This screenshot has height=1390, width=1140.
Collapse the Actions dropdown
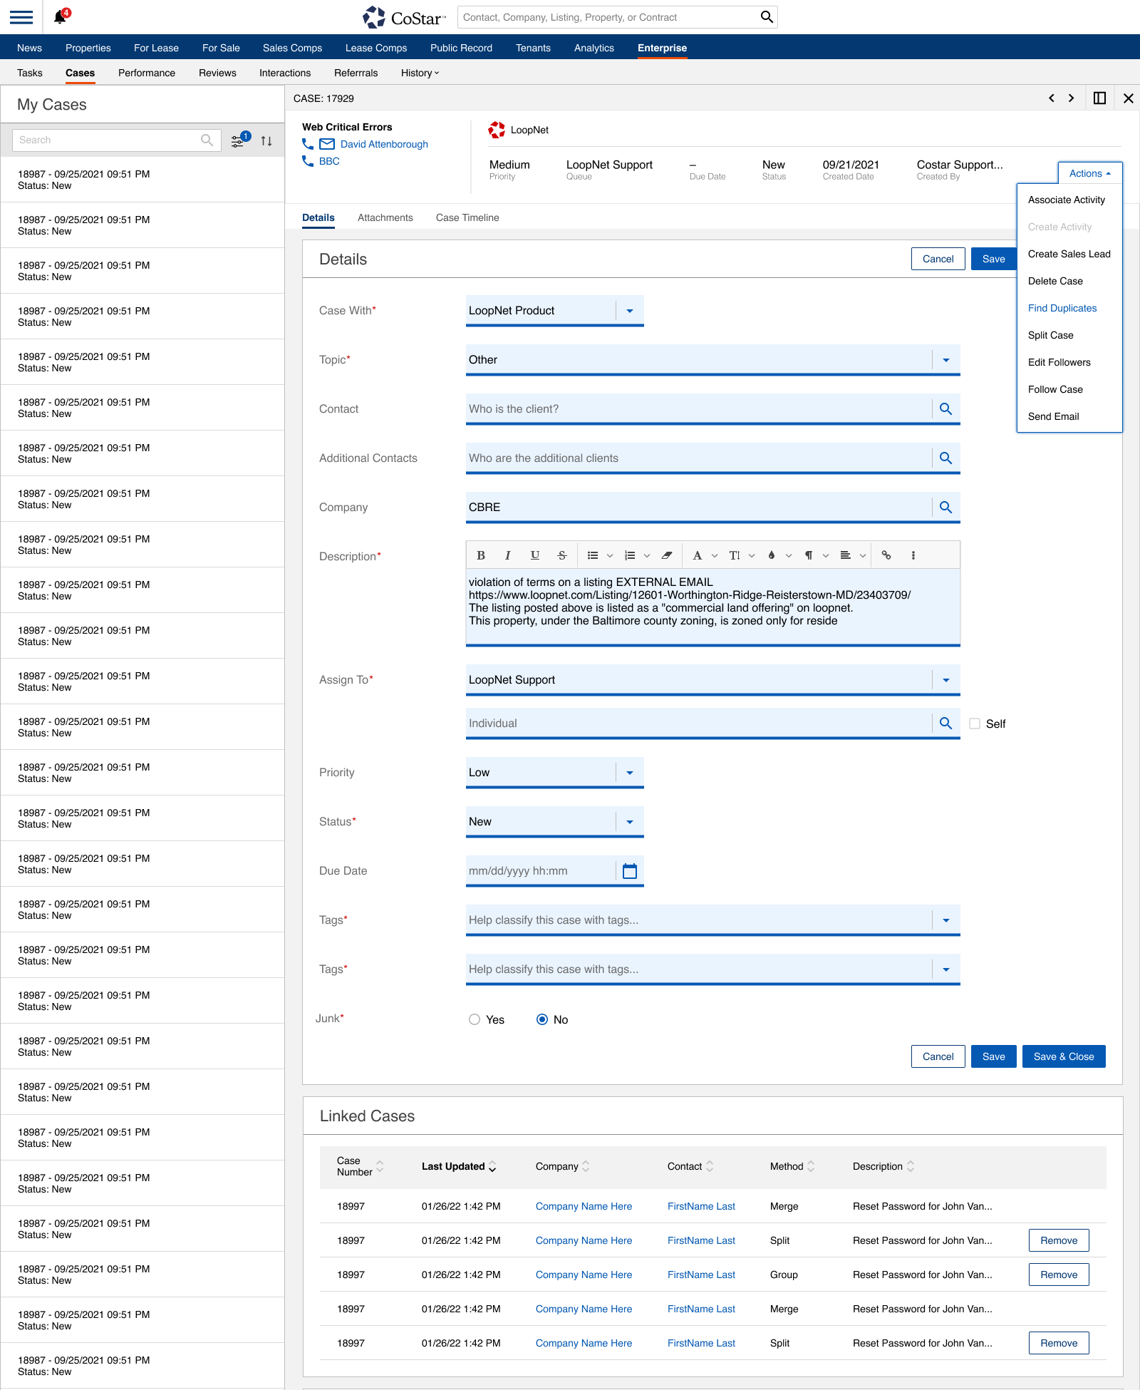pos(1090,173)
